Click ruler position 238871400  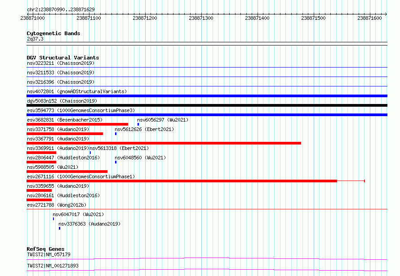click(x=257, y=18)
